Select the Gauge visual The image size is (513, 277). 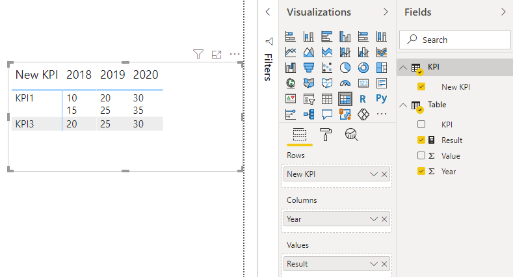(345, 83)
